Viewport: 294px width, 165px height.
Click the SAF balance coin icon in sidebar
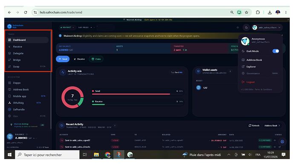point(10,137)
